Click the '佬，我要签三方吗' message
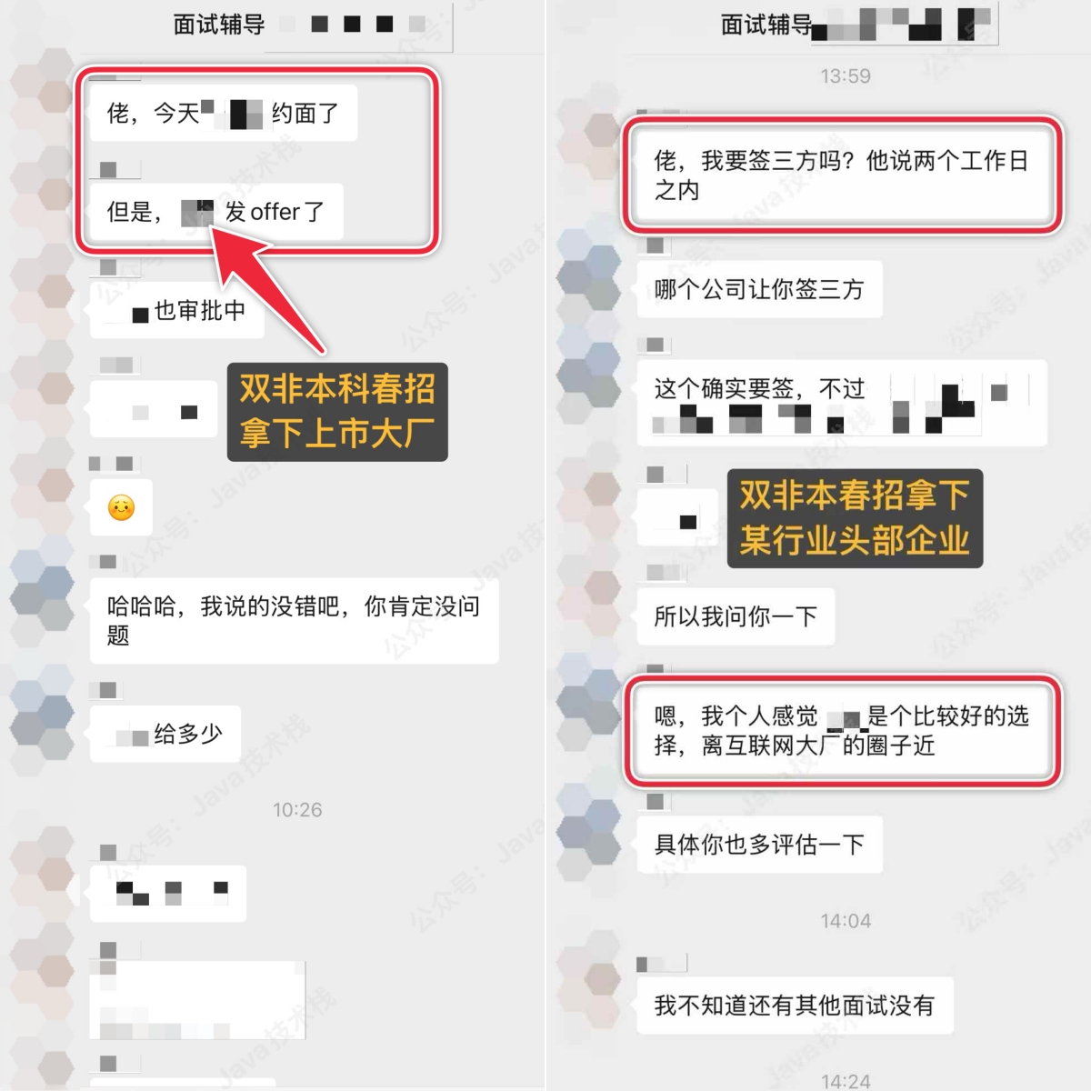Viewport: 1091px width, 1091px height. tap(842, 175)
